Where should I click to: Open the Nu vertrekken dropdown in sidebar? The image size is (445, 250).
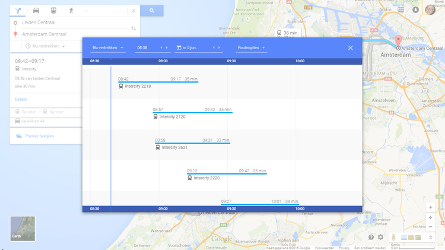click(45, 46)
